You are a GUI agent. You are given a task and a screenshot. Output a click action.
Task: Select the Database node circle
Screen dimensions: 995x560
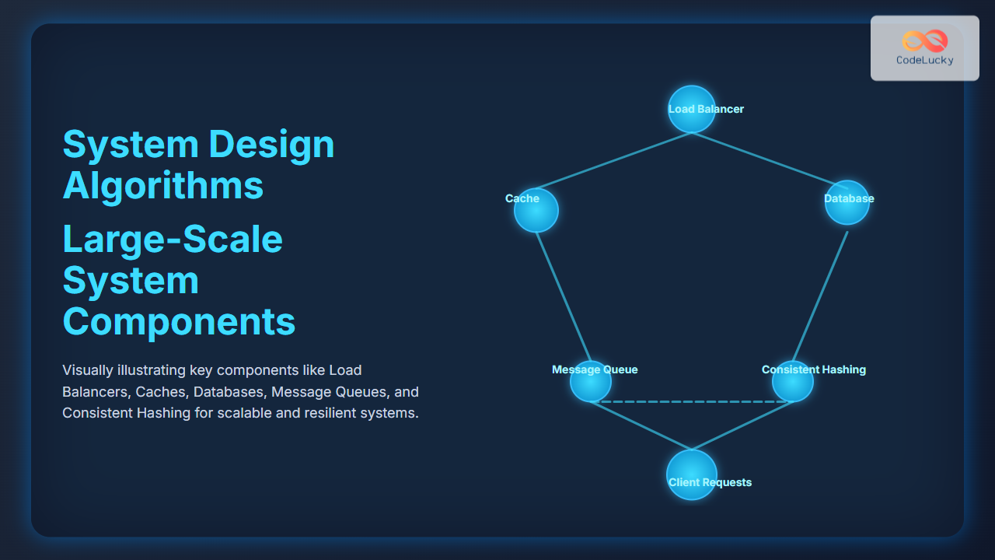[x=847, y=203]
